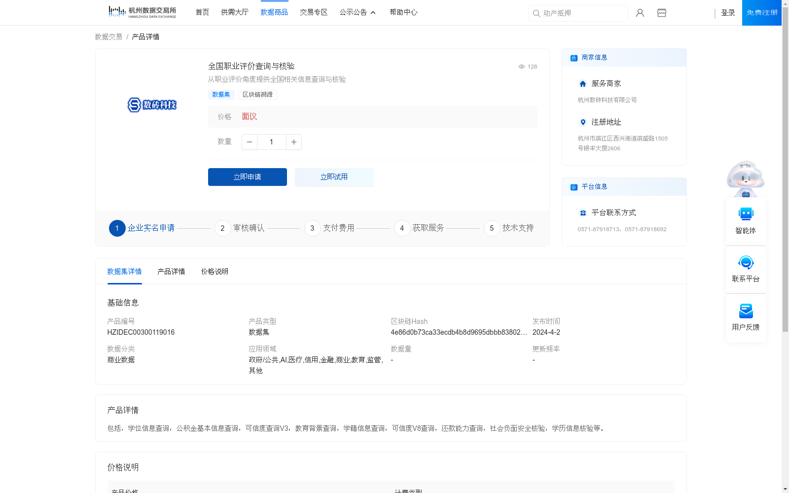Open the user profile icon
The image size is (789, 493).
pyautogui.click(x=640, y=13)
